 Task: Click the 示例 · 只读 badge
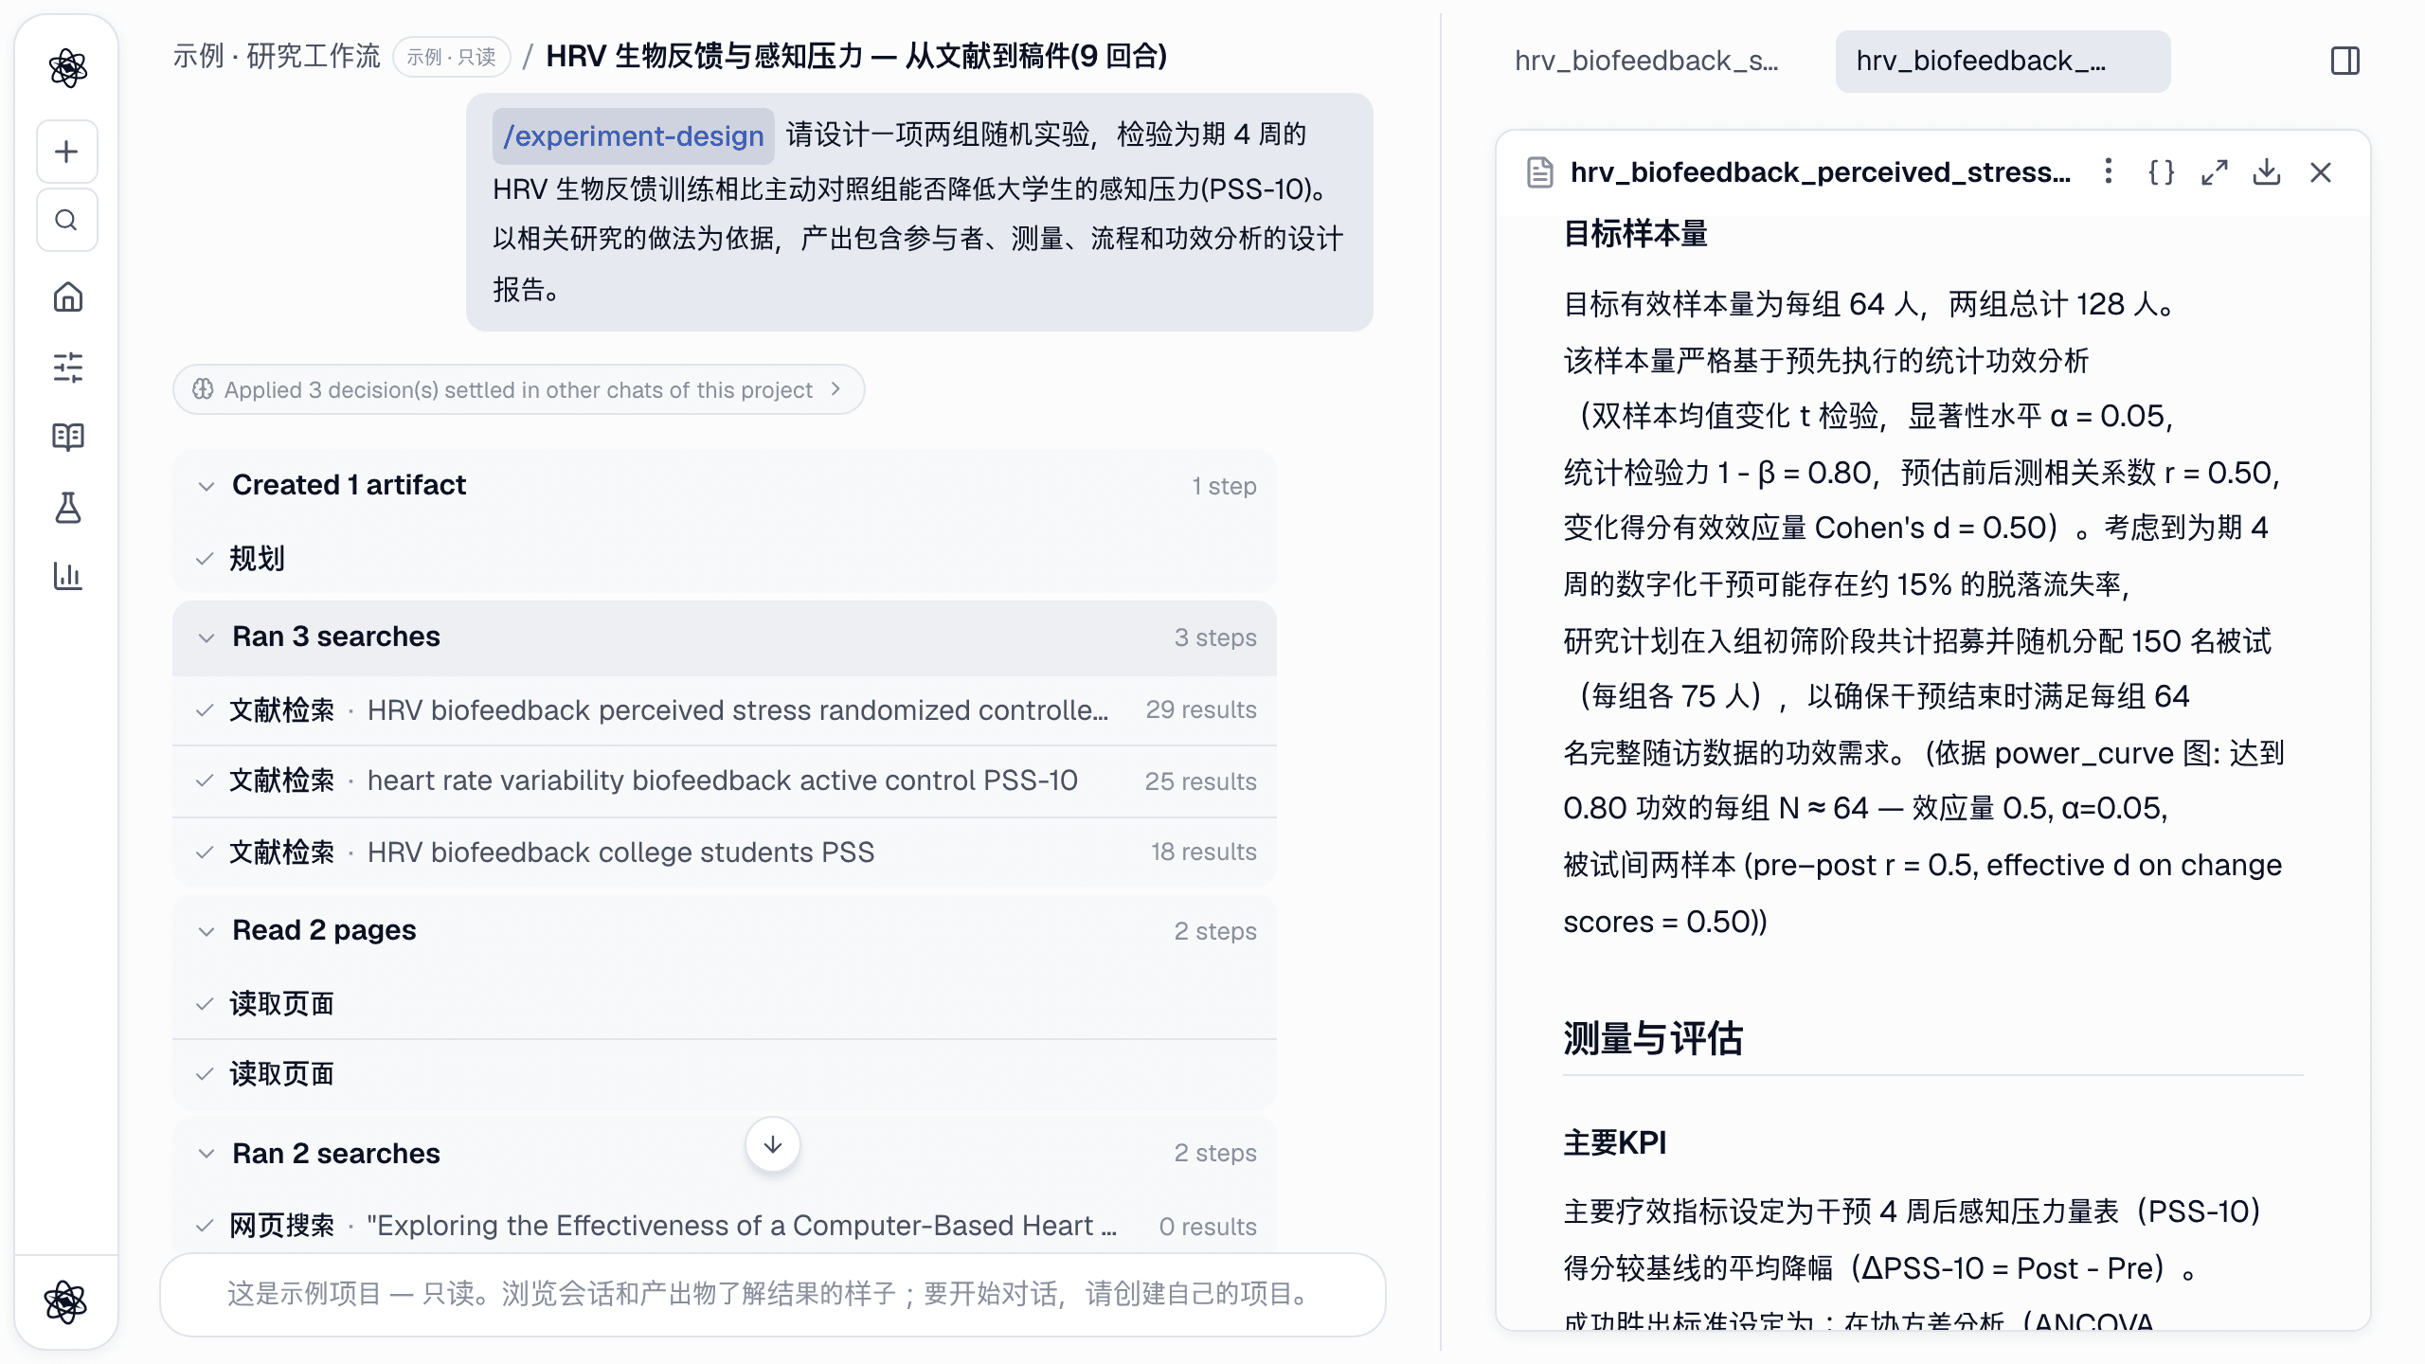[452, 57]
